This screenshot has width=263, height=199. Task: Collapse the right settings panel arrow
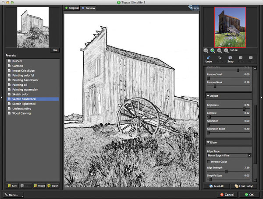262,97
